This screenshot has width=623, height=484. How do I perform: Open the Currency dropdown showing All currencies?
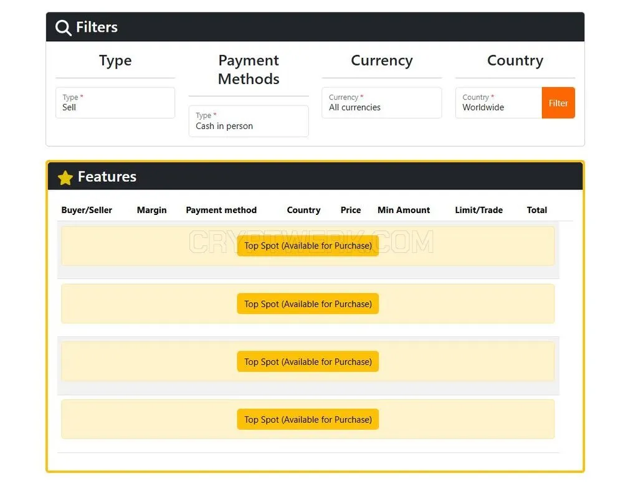pyautogui.click(x=381, y=103)
